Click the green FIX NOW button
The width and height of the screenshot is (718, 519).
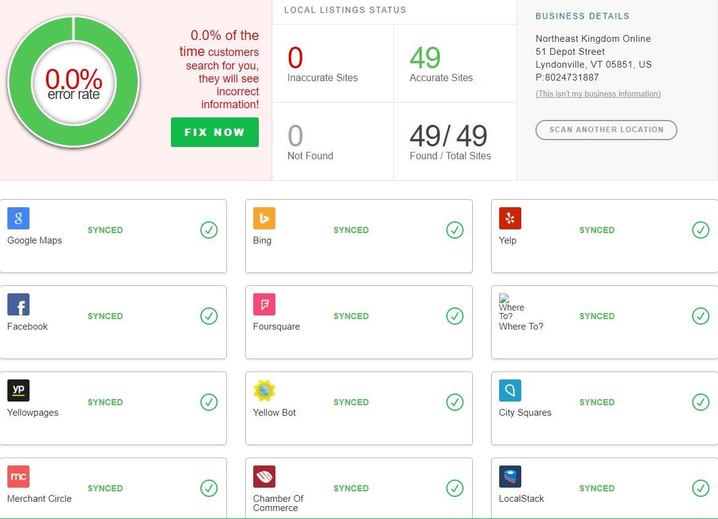(x=215, y=132)
